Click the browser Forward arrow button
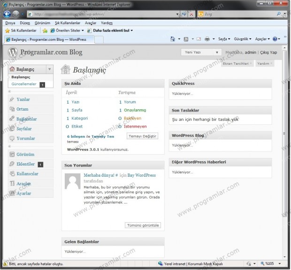 pyautogui.click(x=16, y=14)
